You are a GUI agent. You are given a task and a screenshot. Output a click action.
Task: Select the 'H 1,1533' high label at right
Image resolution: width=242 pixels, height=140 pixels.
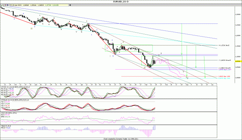coord(224,45)
